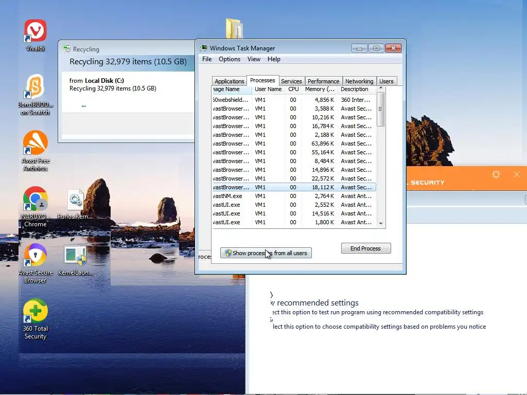Image resolution: width=527 pixels, height=395 pixels.
Task: Sort processes by Memory column header
Action: (320, 89)
